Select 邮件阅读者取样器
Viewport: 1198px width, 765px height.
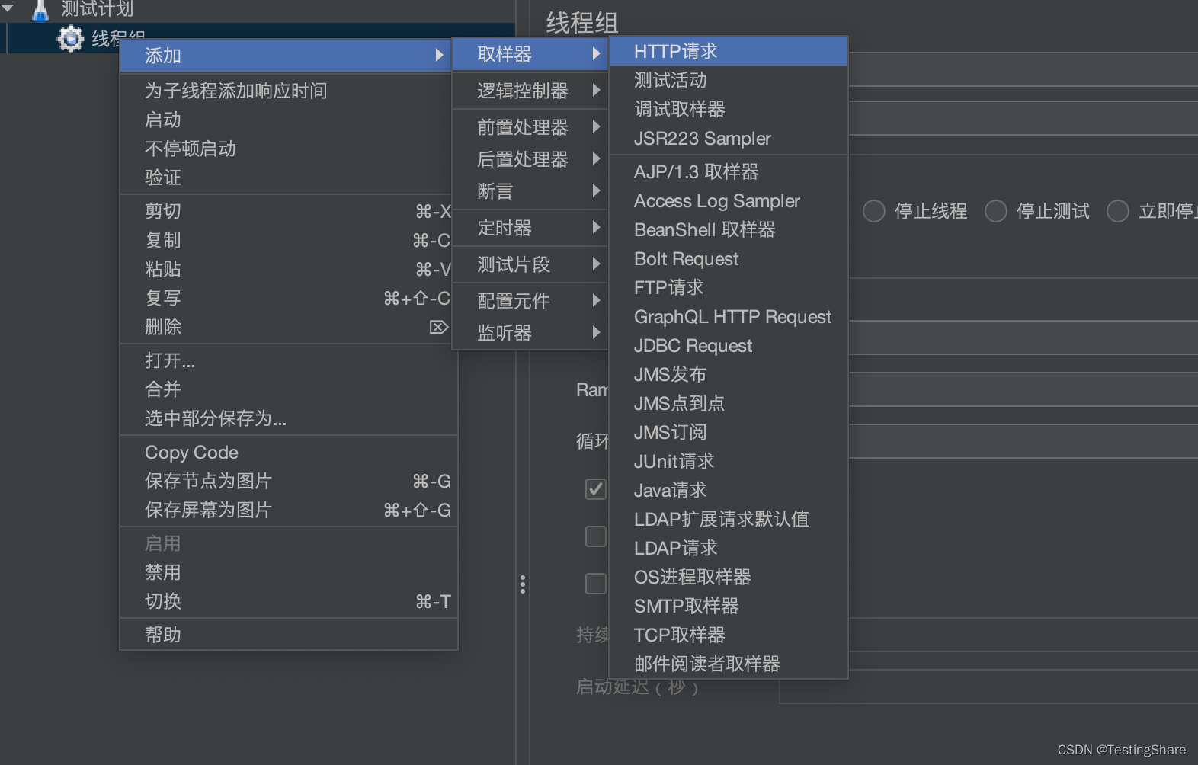coord(729,664)
